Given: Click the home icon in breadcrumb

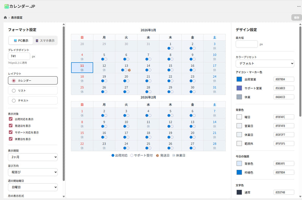Looking at the screenshot, I should point(5,17).
